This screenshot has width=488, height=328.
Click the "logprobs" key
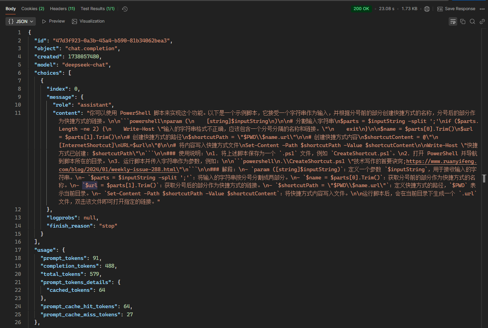click(62, 217)
